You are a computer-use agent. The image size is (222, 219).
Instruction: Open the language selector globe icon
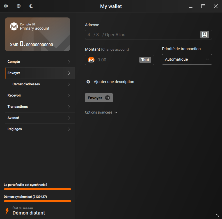18,6
